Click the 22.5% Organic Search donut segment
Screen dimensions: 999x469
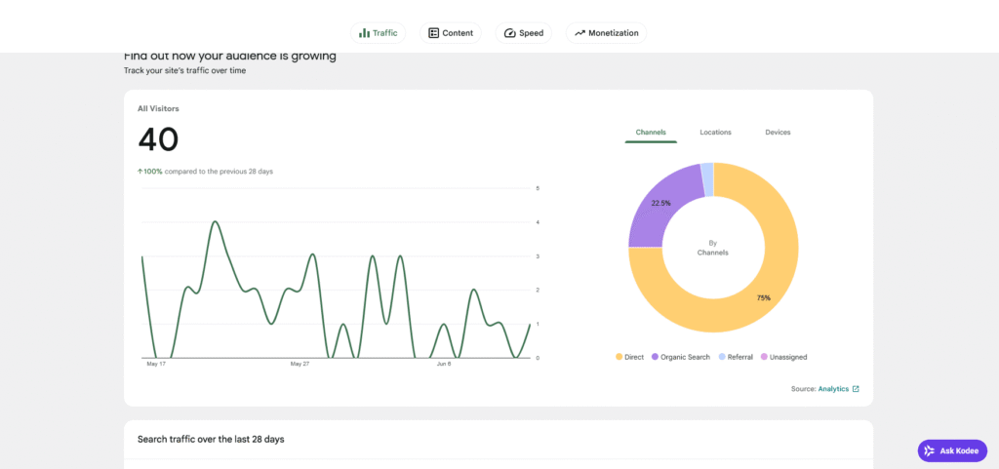pos(660,203)
